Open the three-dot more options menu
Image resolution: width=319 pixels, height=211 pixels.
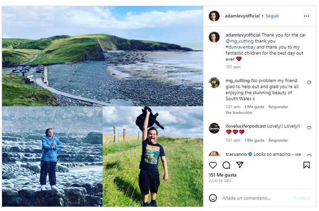pyautogui.click(x=306, y=16)
